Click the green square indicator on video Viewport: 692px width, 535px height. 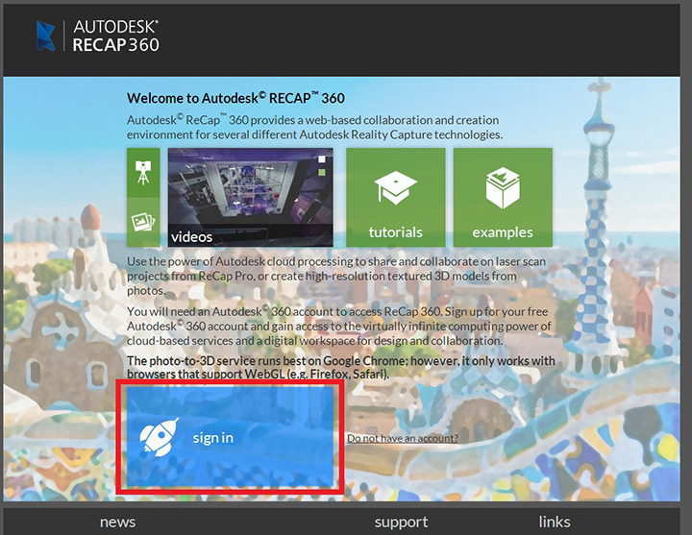pos(322,173)
